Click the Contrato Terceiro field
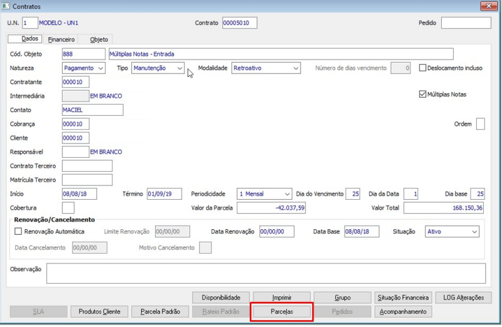Screen dimensions: 502x327 (x=87, y=166)
